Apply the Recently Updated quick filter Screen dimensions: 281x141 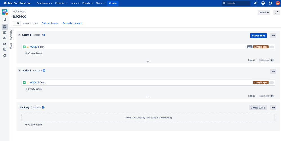click(72, 23)
